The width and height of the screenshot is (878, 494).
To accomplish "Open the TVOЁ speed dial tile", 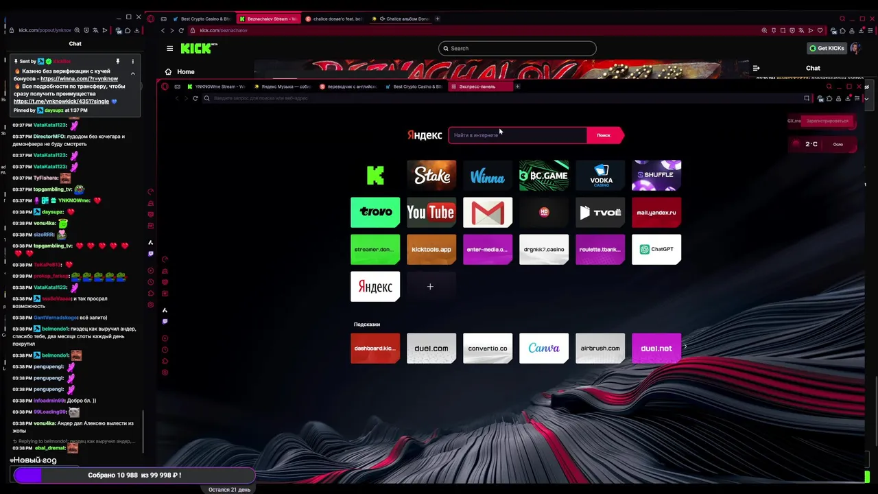I will [x=600, y=212].
